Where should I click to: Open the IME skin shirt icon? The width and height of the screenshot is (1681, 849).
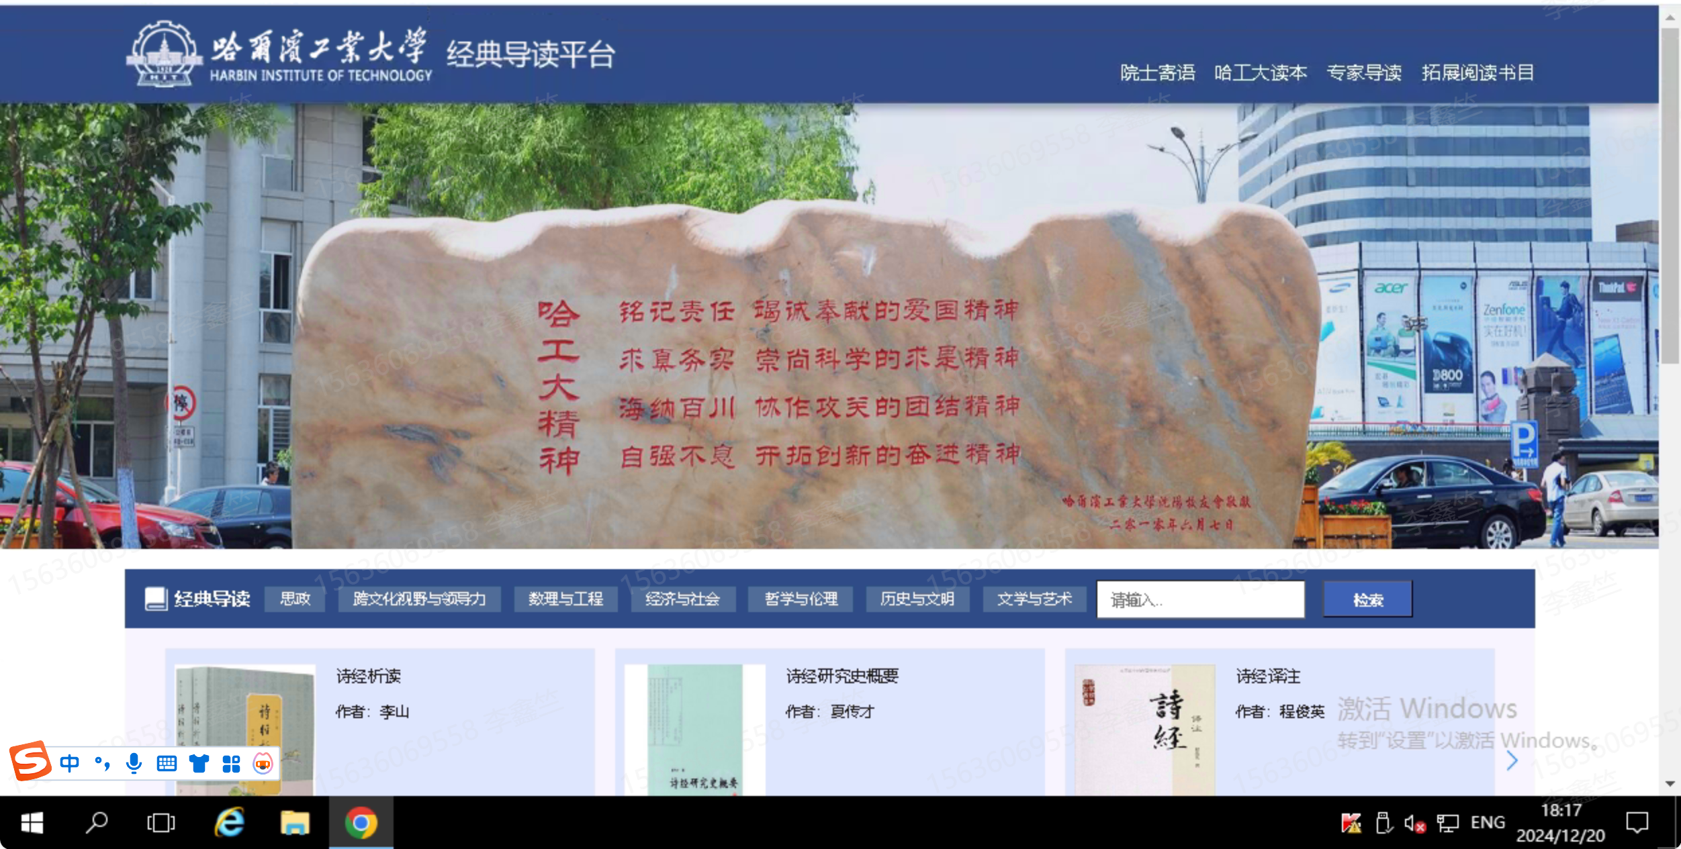tap(199, 763)
